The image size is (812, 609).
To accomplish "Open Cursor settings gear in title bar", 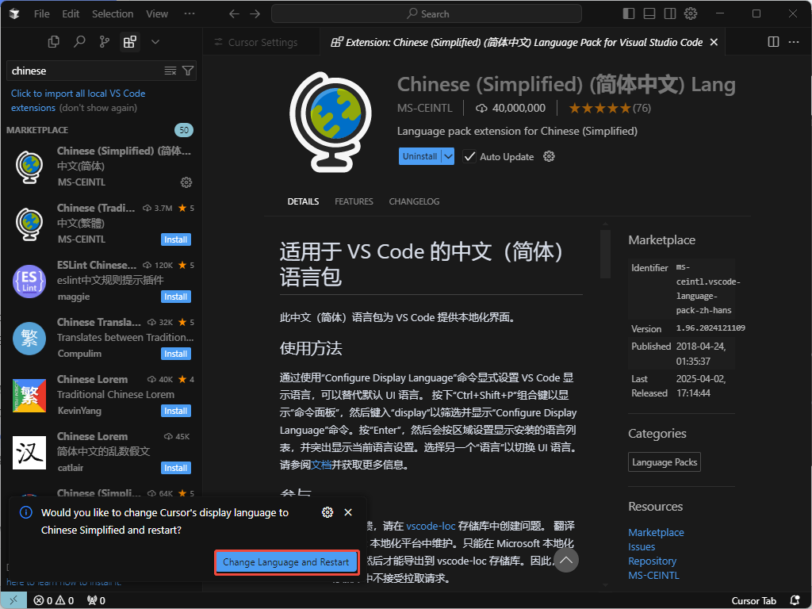I will (691, 14).
